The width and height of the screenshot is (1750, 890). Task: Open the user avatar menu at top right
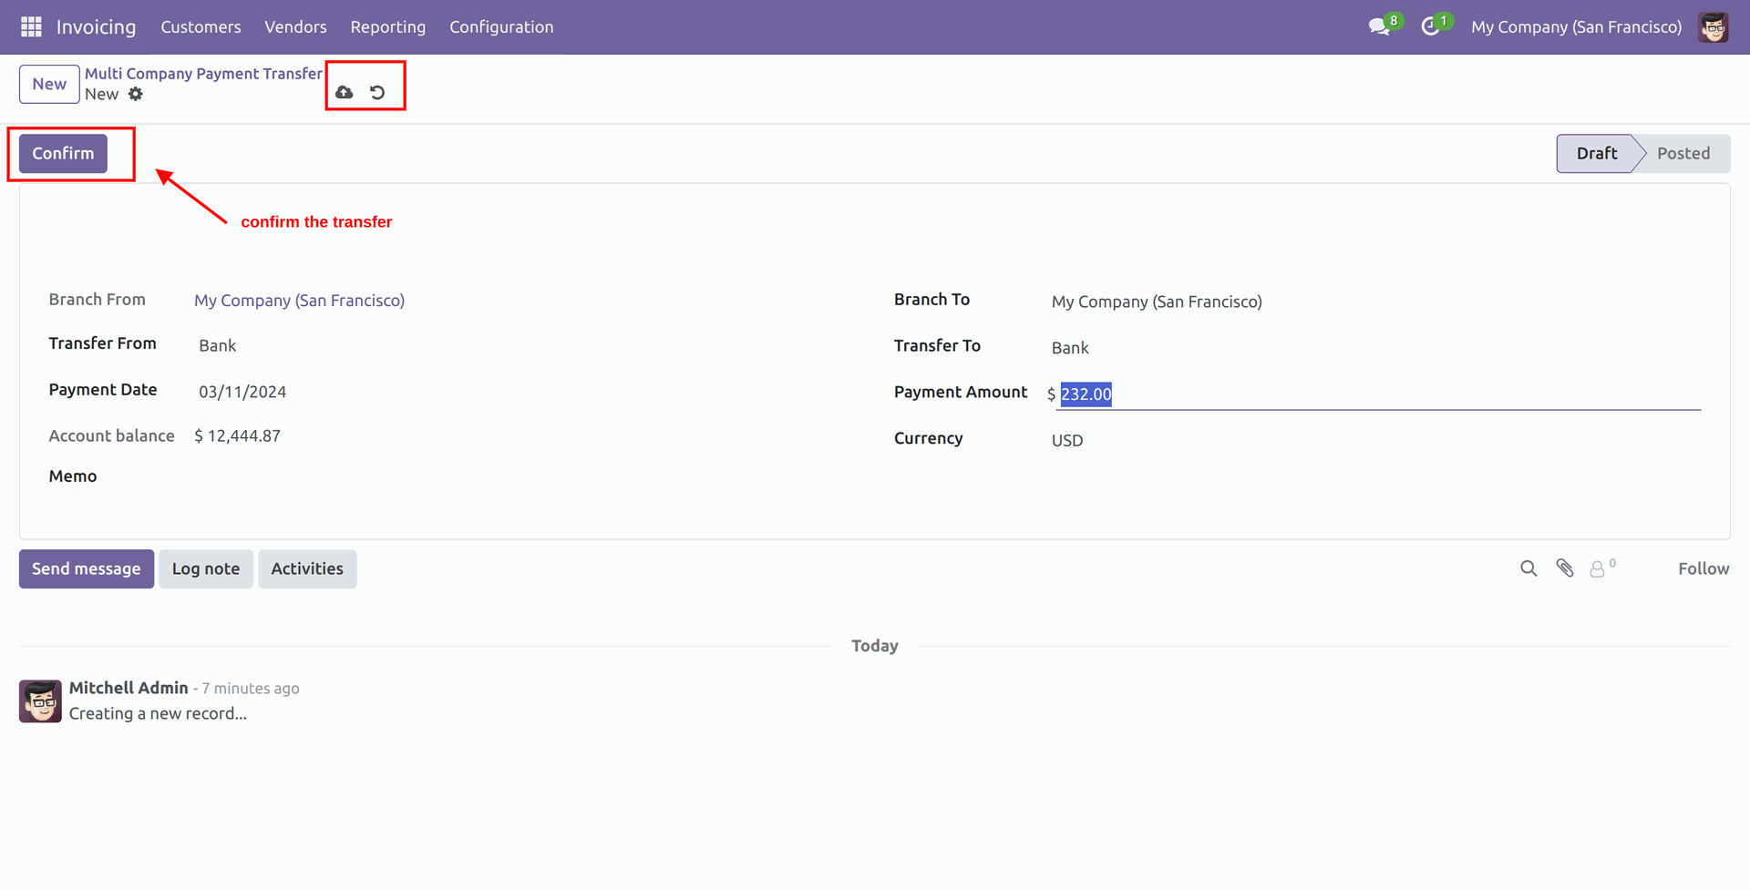point(1714,27)
